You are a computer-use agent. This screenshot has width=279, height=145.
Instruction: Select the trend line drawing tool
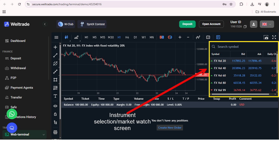tap(55, 55)
